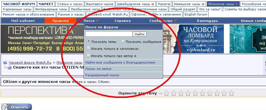The height and width of the screenshot is (110, 266).
Task: Click the Найти search button
Action: (140, 34)
